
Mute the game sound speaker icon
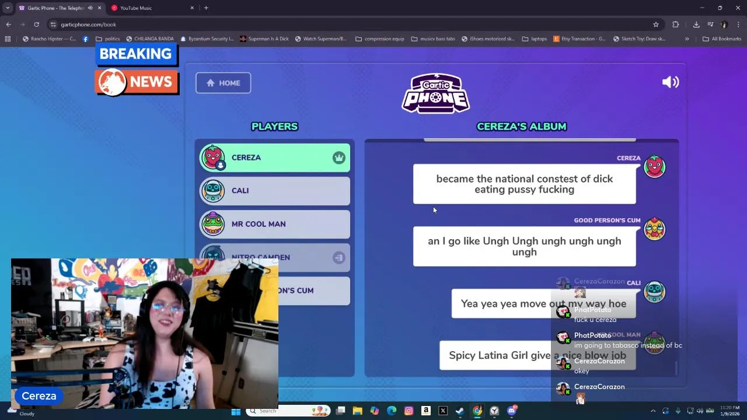(671, 82)
